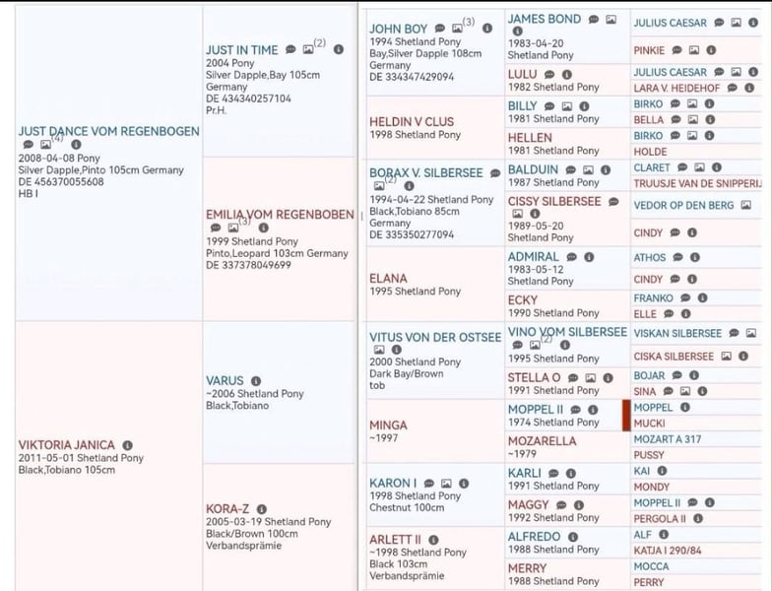Viewport: 772px width, 591px height.
Task: Open the TRUUSJE VAN DE SNIPPERIJ entry
Action: [x=697, y=183]
